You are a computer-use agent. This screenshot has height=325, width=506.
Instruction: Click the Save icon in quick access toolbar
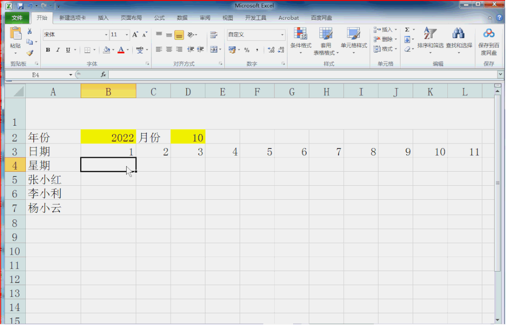(x=21, y=6)
